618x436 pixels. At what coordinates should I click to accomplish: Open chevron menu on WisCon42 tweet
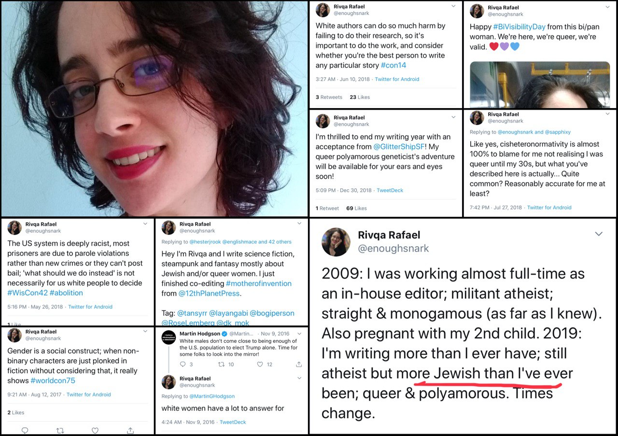[x=145, y=224]
